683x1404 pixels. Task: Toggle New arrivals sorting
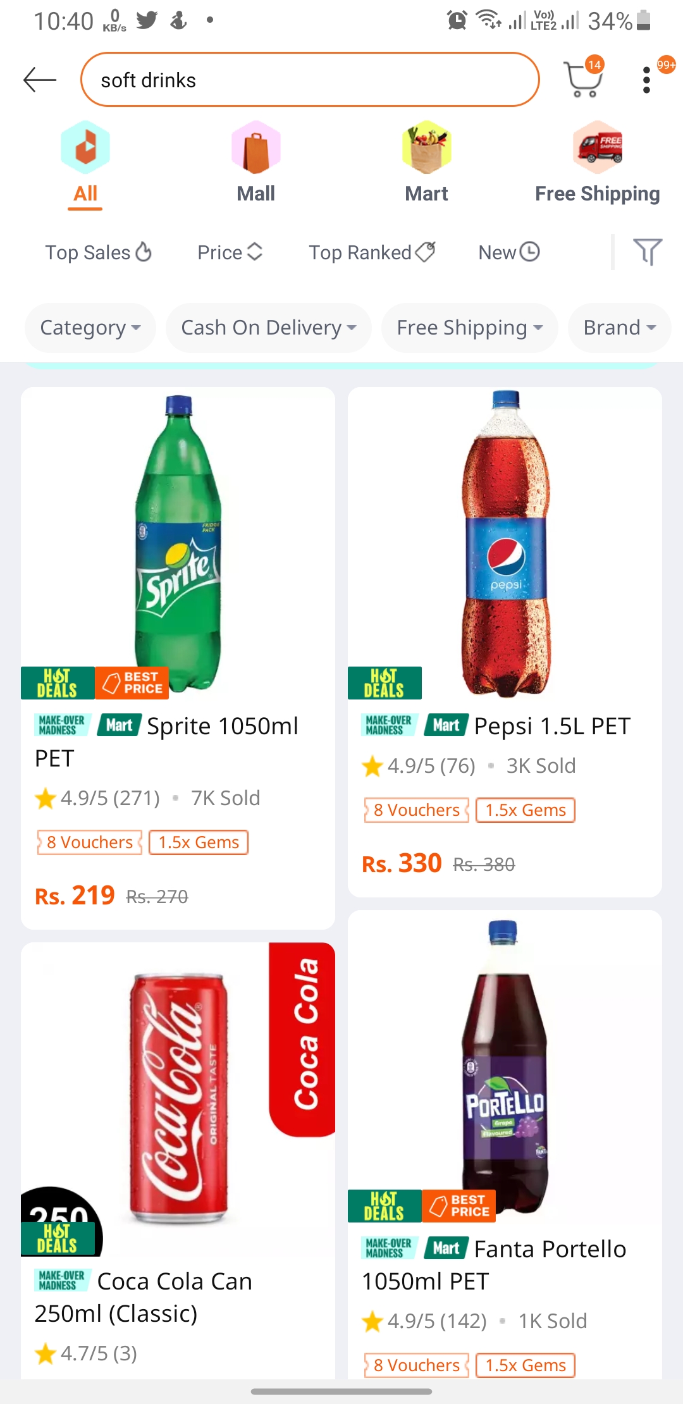coord(509,252)
